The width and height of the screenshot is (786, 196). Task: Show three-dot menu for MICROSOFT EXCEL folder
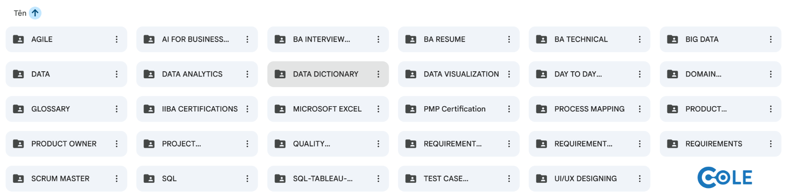pyautogui.click(x=378, y=109)
